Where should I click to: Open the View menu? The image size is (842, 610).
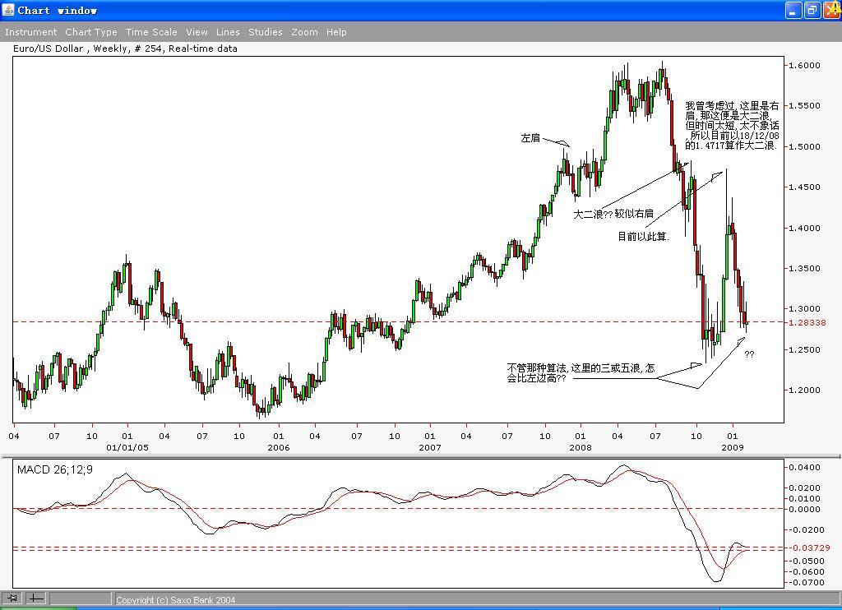click(x=197, y=32)
